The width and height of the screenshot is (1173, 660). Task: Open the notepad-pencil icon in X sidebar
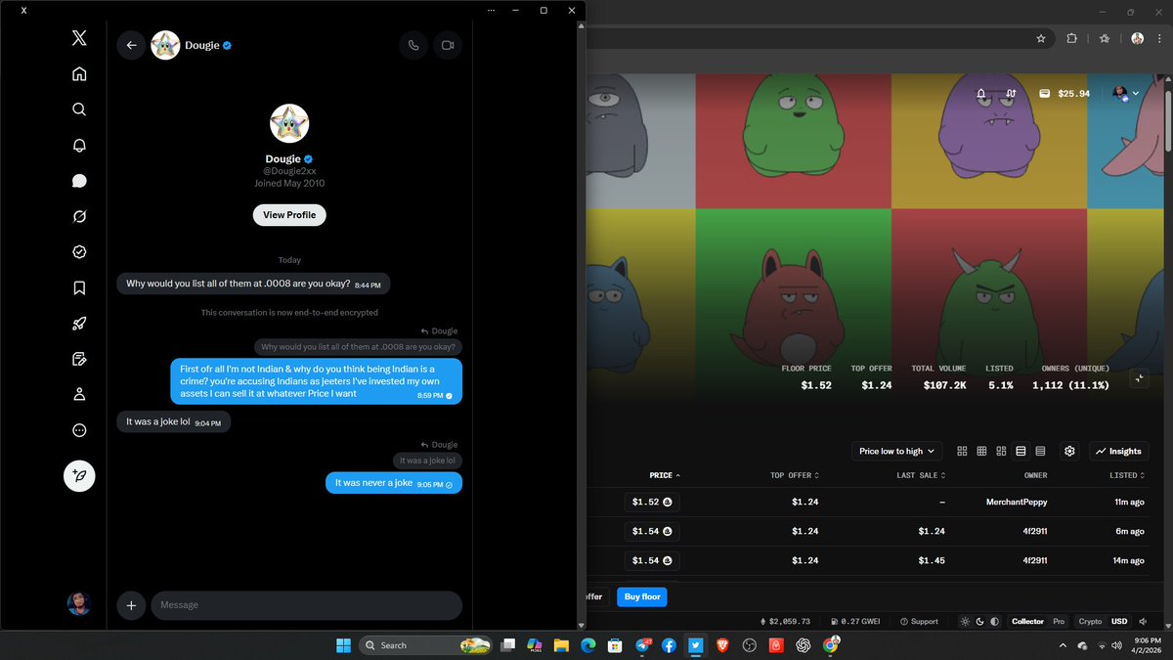pos(79,359)
